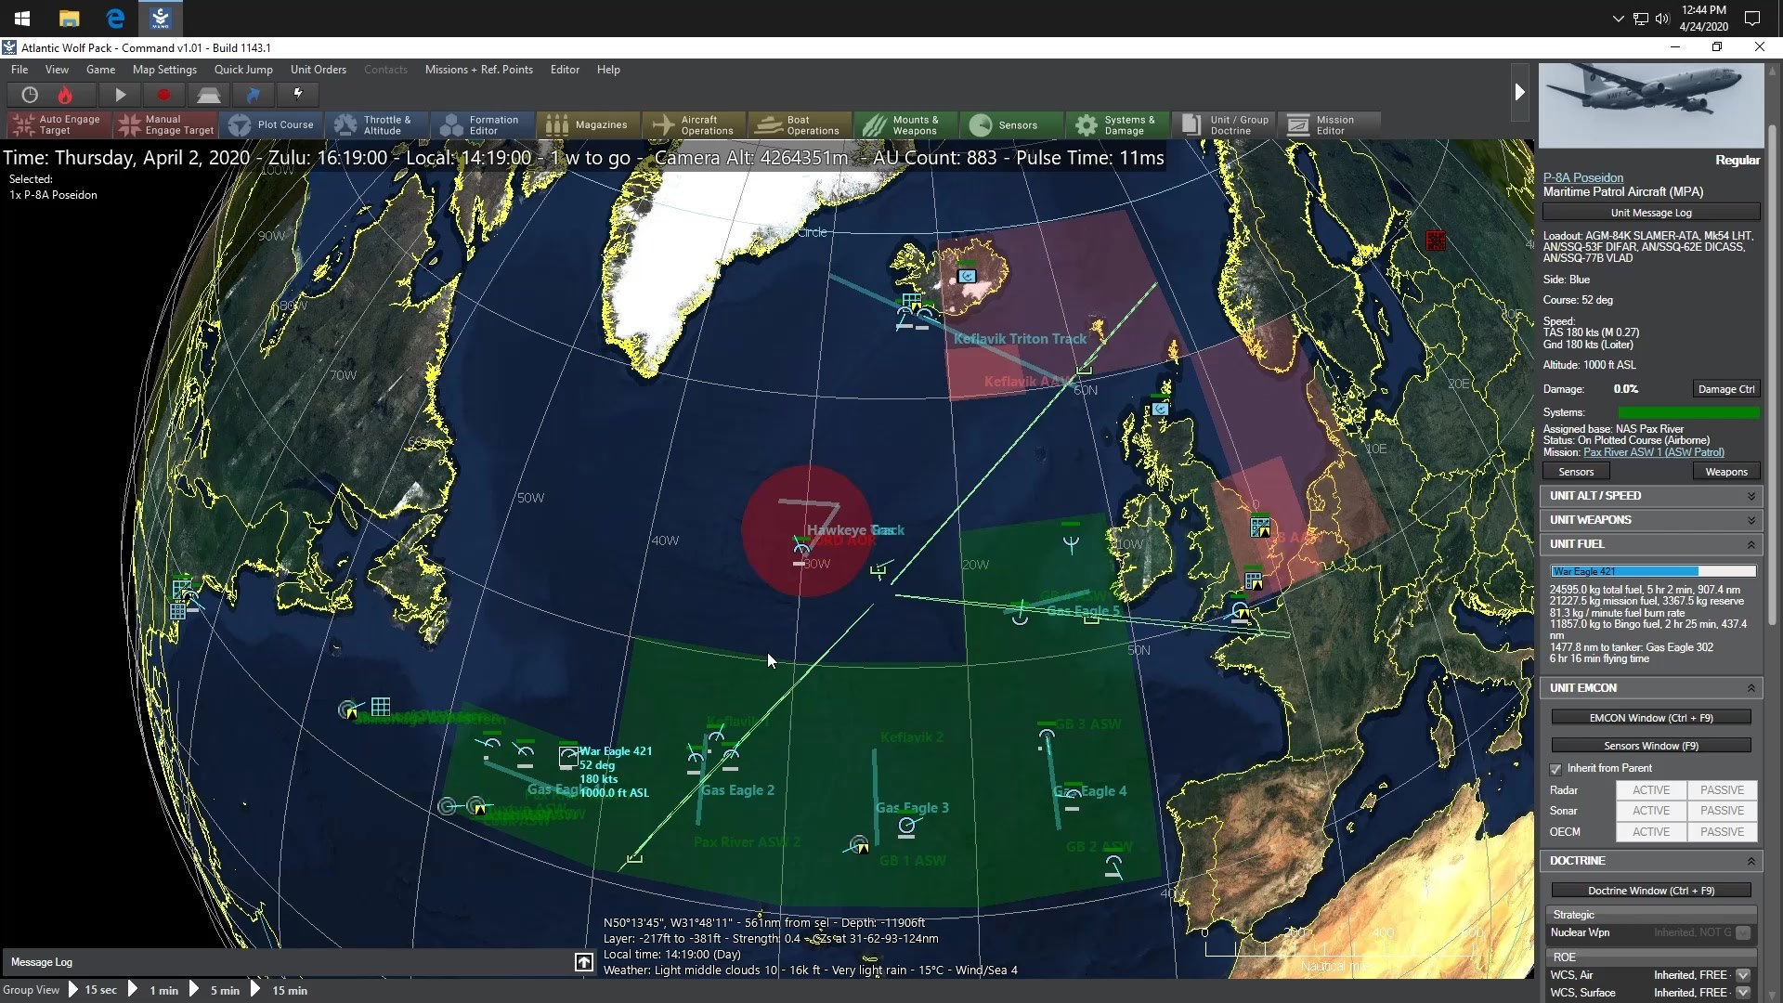Open the Formation Editor
The height and width of the screenshot is (1003, 1783).
click(482, 124)
